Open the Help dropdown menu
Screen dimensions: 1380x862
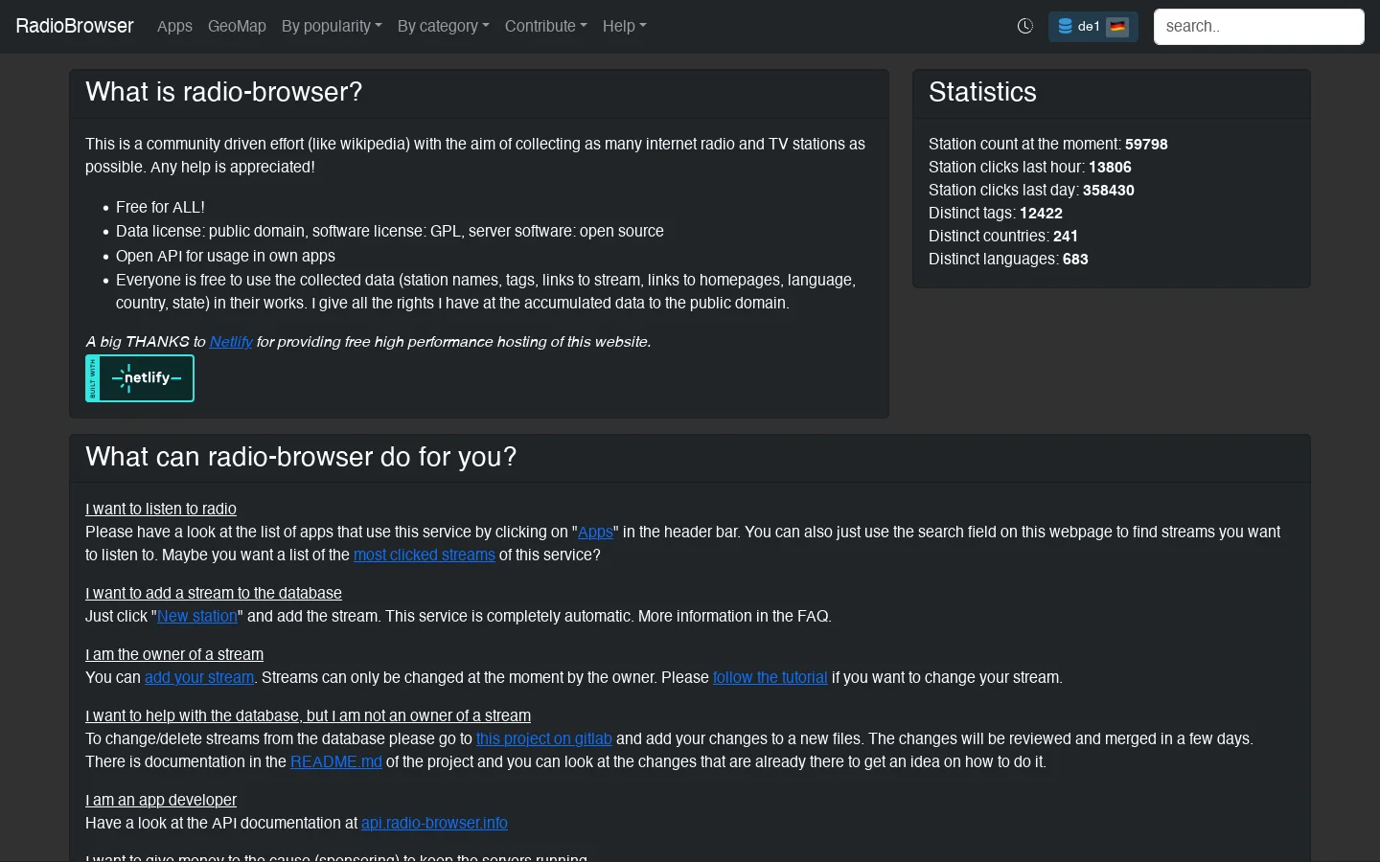click(625, 27)
